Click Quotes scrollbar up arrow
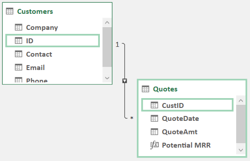The image size is (250, 161). click(241, 100)
